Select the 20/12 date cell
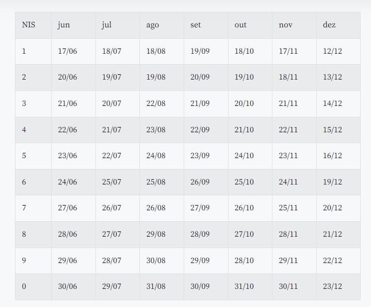 pos(332,208)
